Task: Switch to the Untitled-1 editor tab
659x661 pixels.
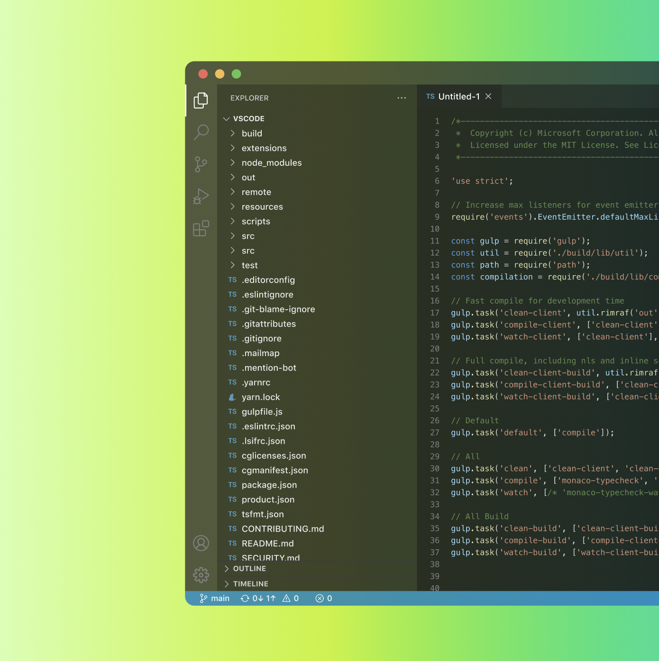Action: click(459, 97)
